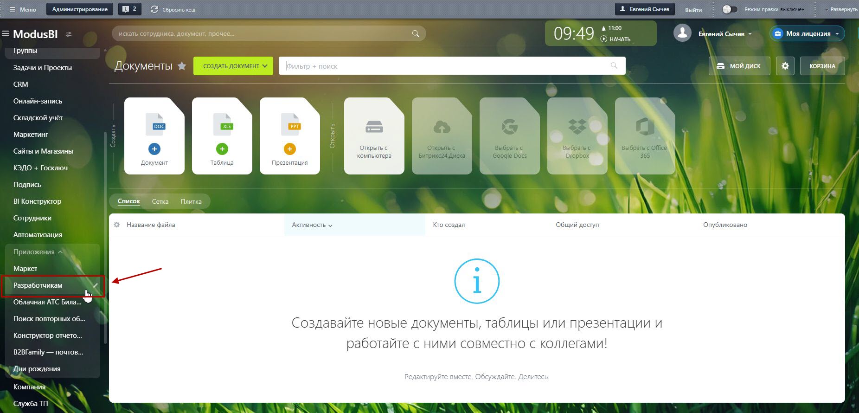Click the magnifier icon in global search
This screenshot has height=413, width=859.
416,33
